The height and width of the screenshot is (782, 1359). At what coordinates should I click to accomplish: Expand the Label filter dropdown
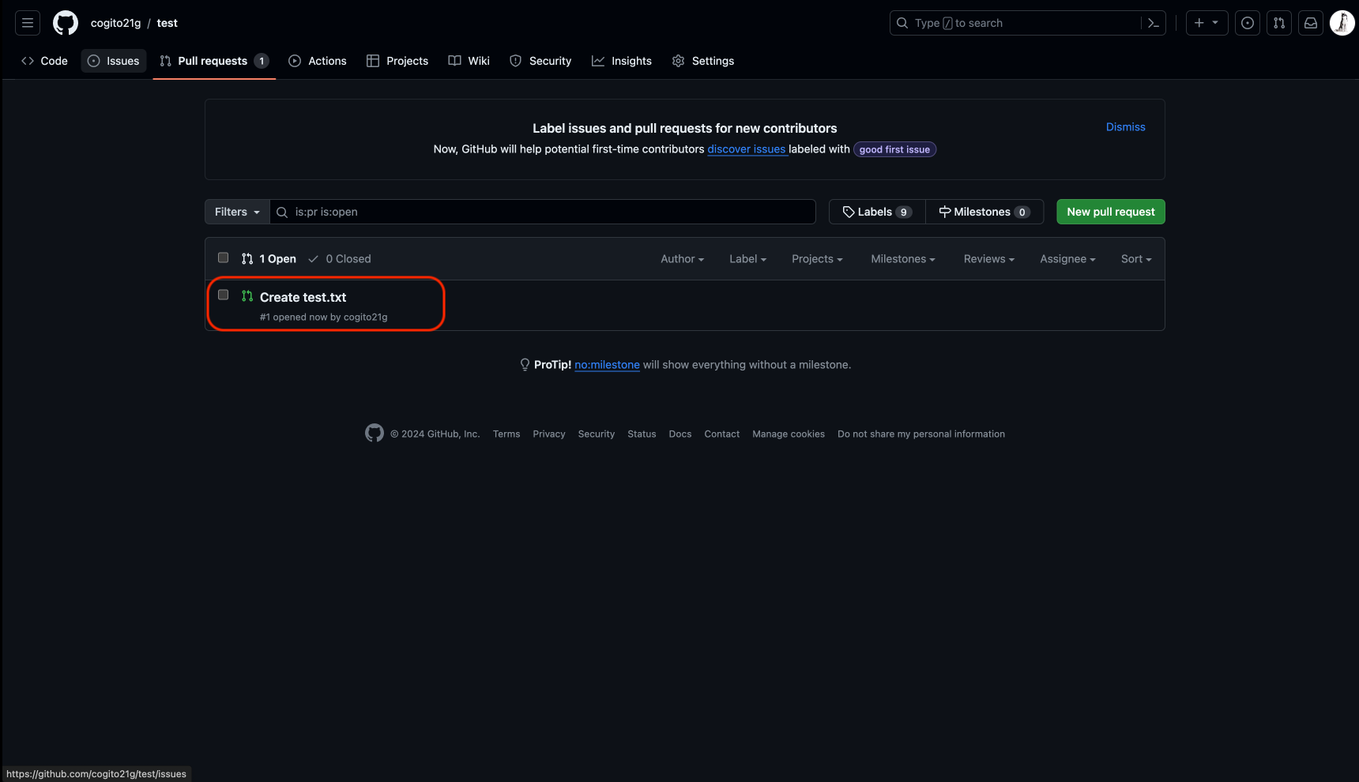pos(747,259)
